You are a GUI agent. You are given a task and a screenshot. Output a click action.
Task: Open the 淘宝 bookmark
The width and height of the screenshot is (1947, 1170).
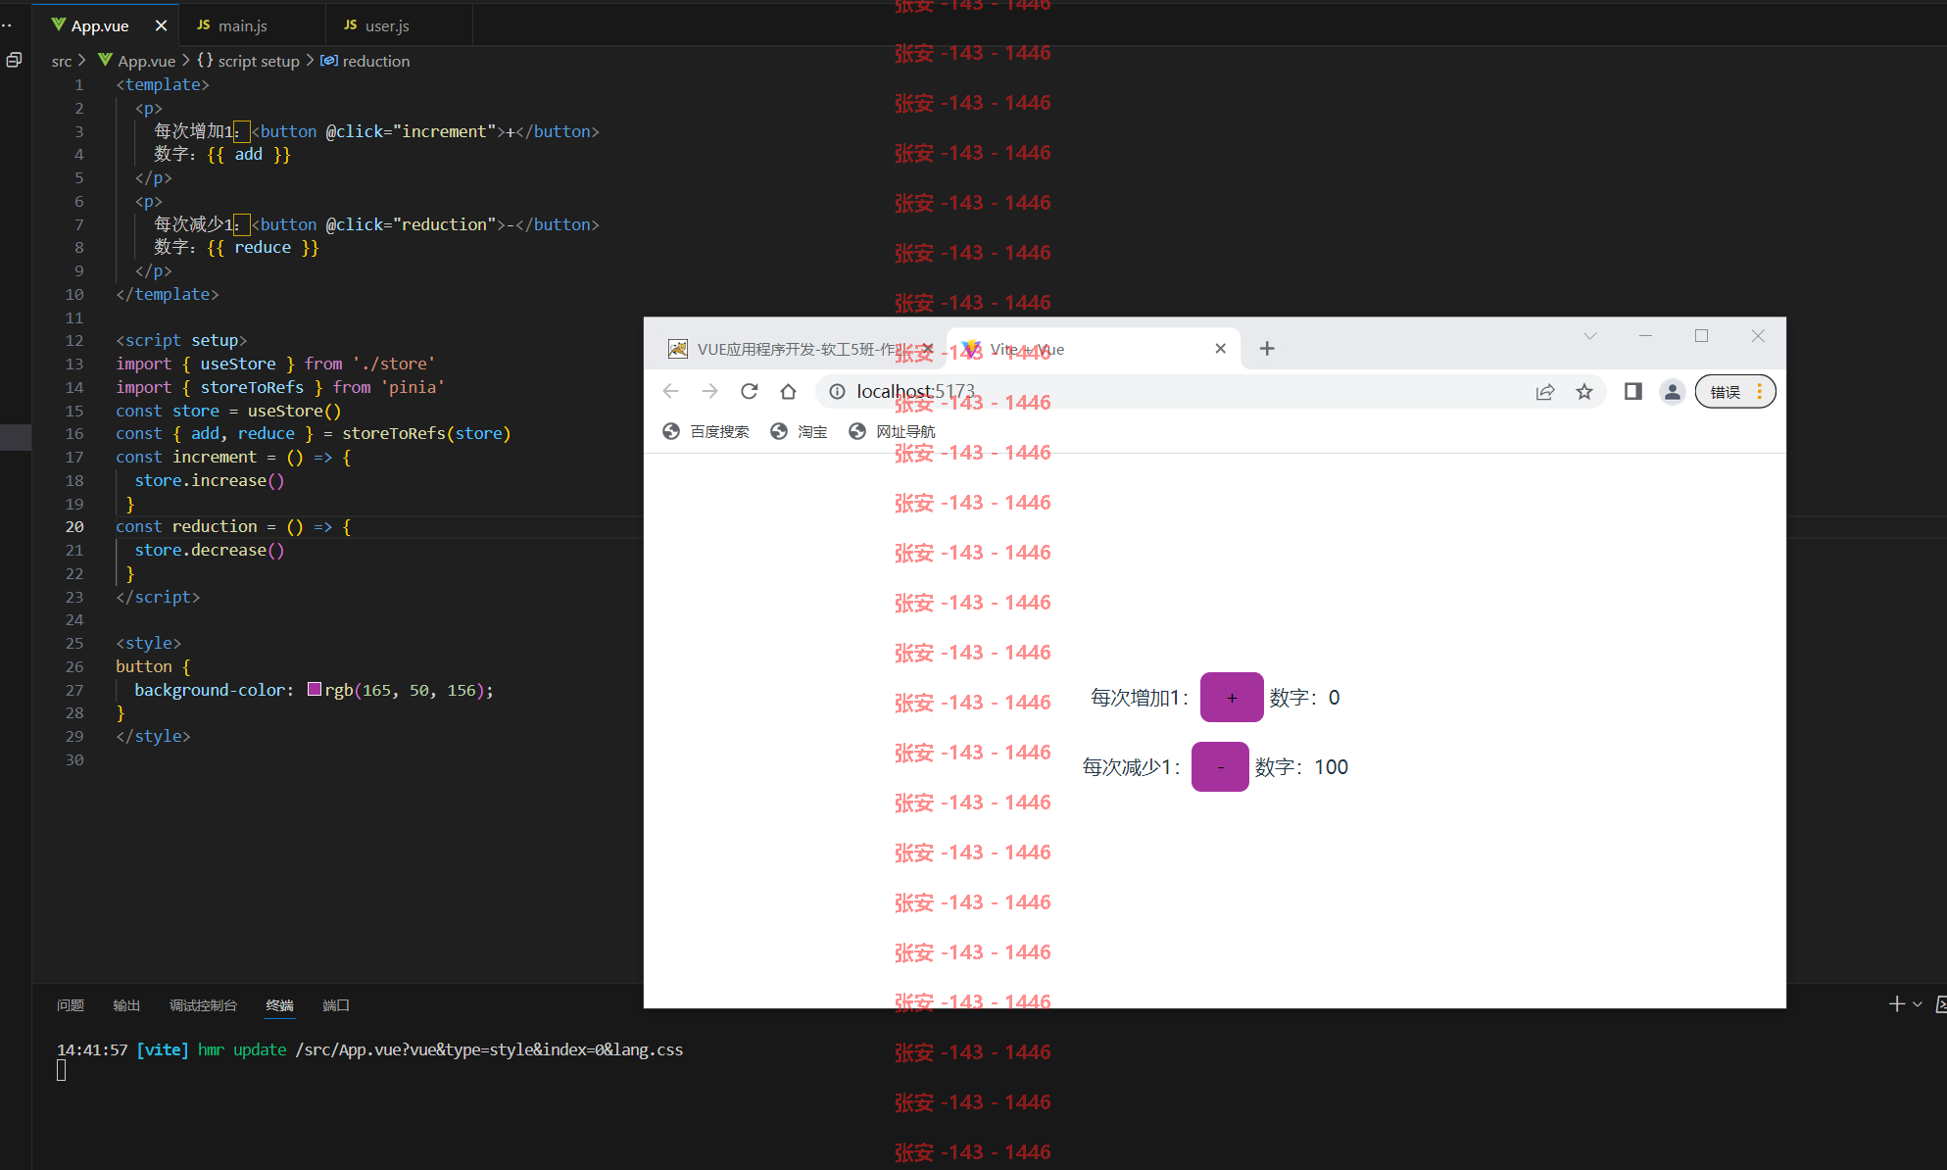(800, 432)
